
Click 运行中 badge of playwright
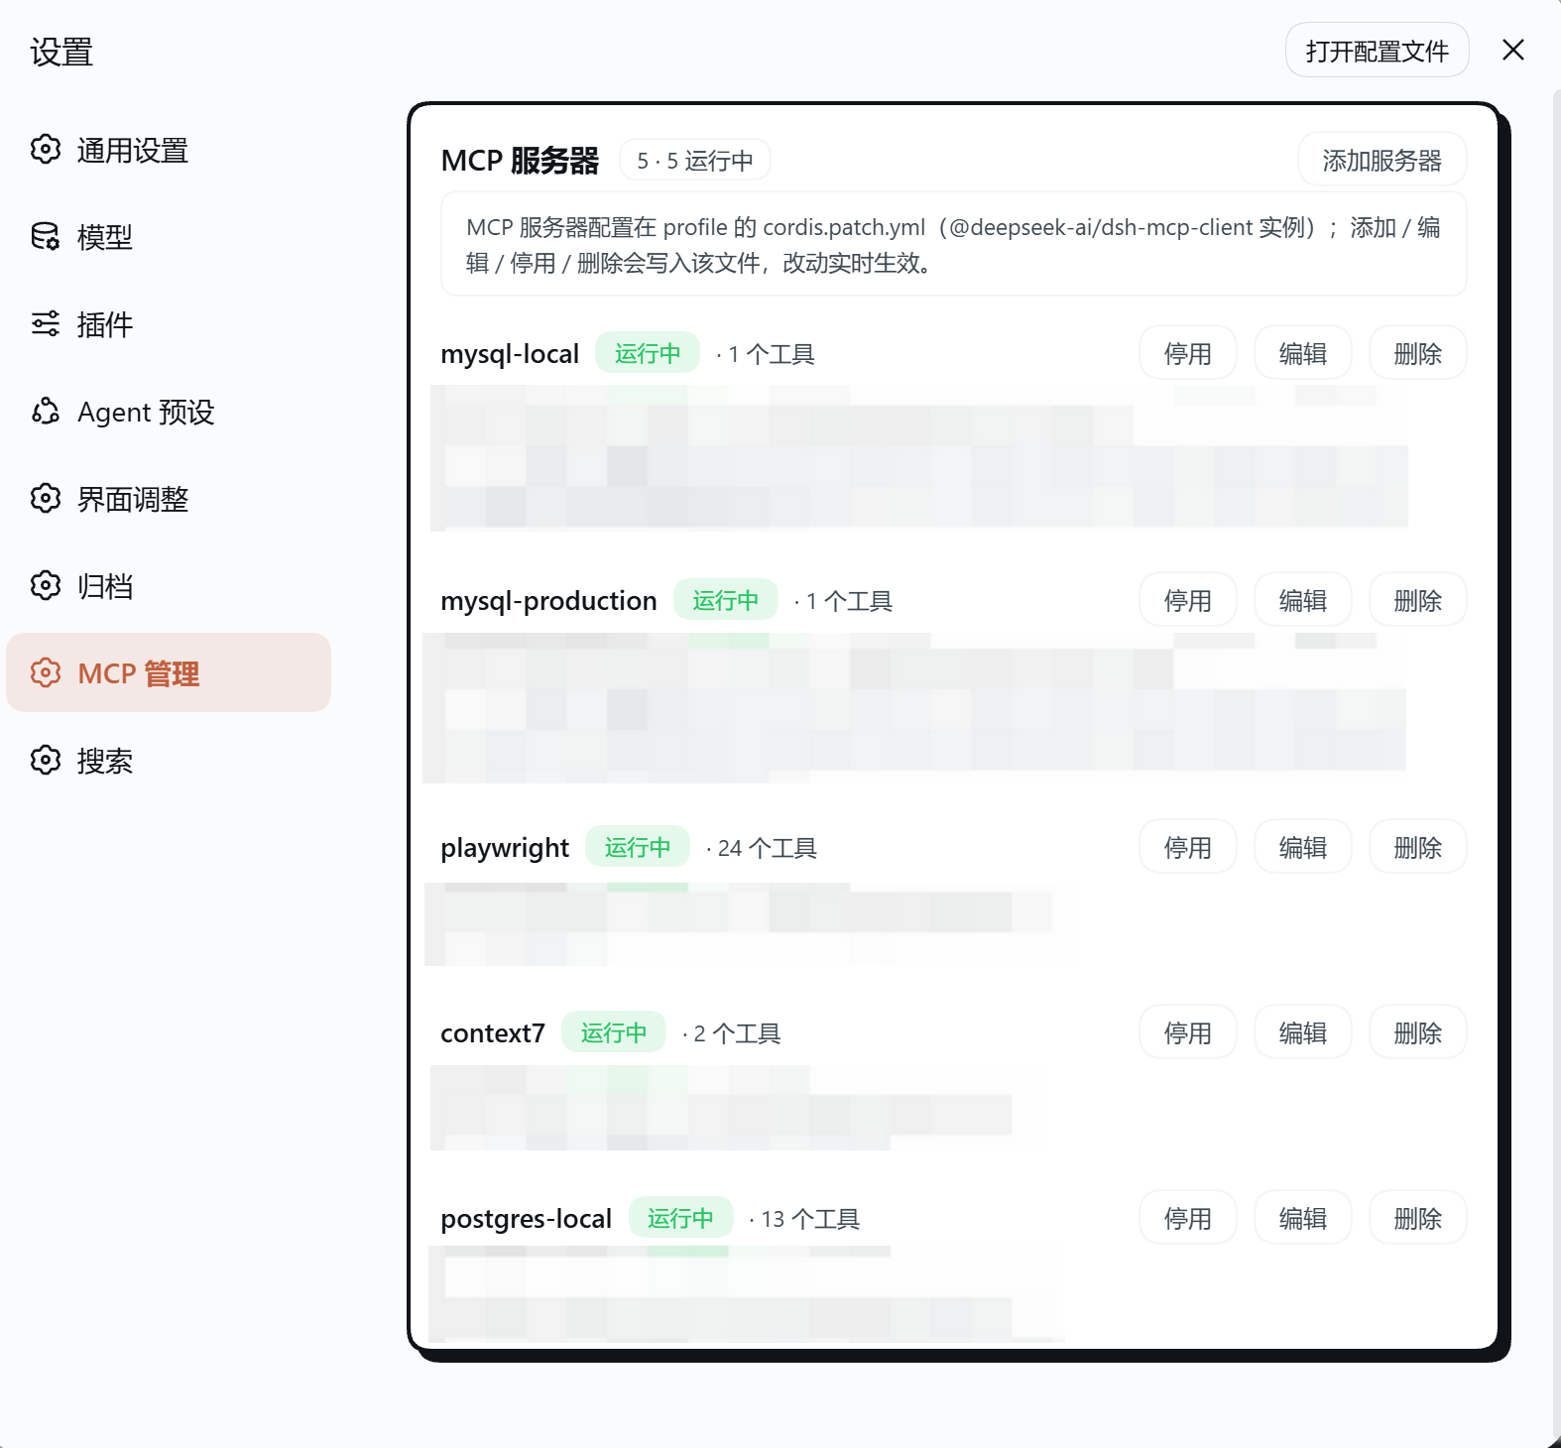[638, 847]
